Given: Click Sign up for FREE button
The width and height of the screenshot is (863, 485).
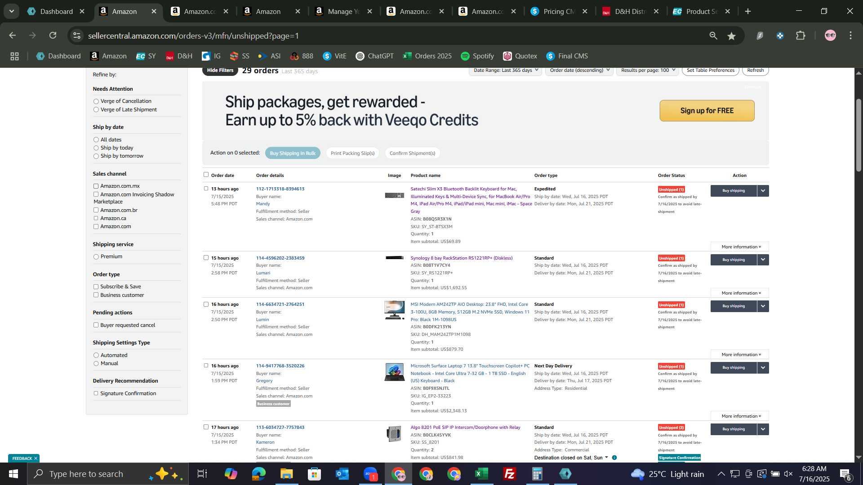Looking at the screenshot, I should pyautogui.click(x=707, y=111).
